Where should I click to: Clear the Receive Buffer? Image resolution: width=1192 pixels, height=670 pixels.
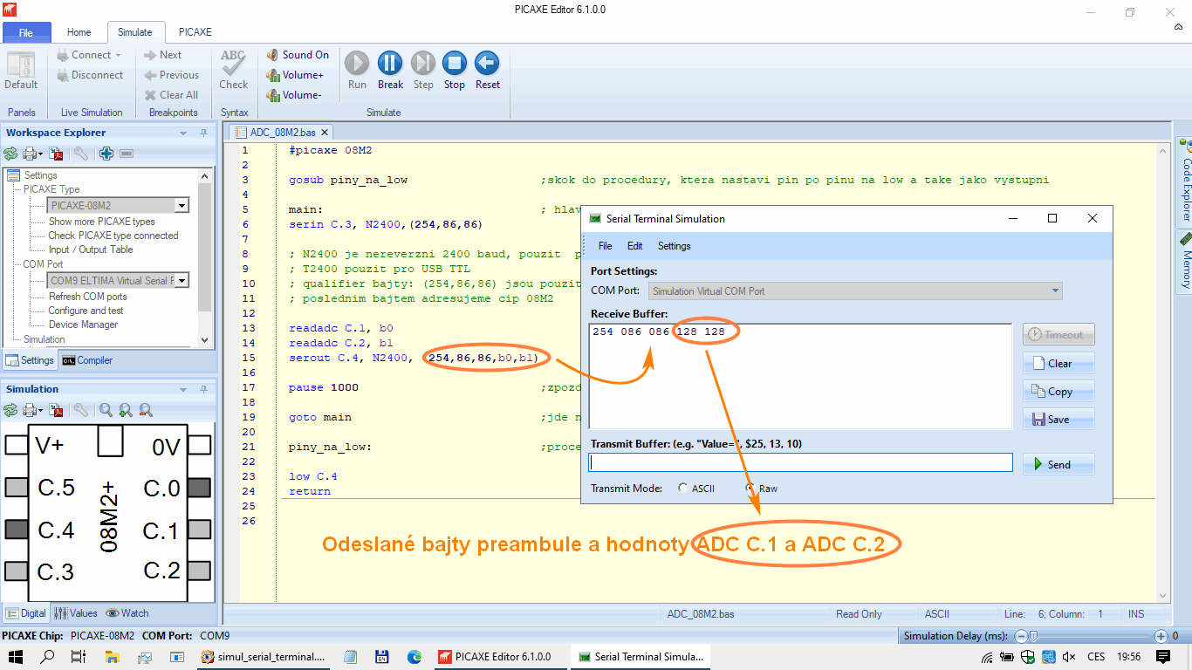1058,363
